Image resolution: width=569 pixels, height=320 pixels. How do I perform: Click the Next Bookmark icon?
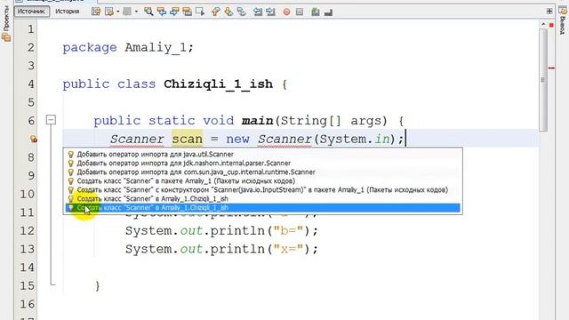pos(228,12)
